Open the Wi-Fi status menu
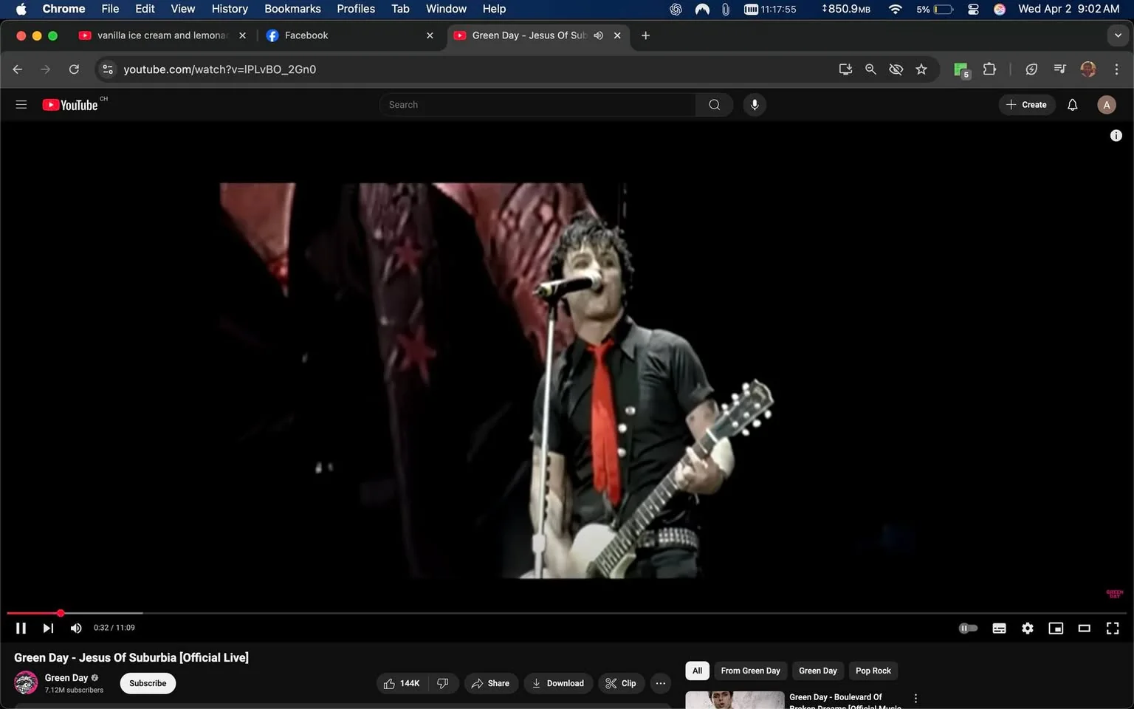This screenshot has width=1134, height=709. point(896,9)
